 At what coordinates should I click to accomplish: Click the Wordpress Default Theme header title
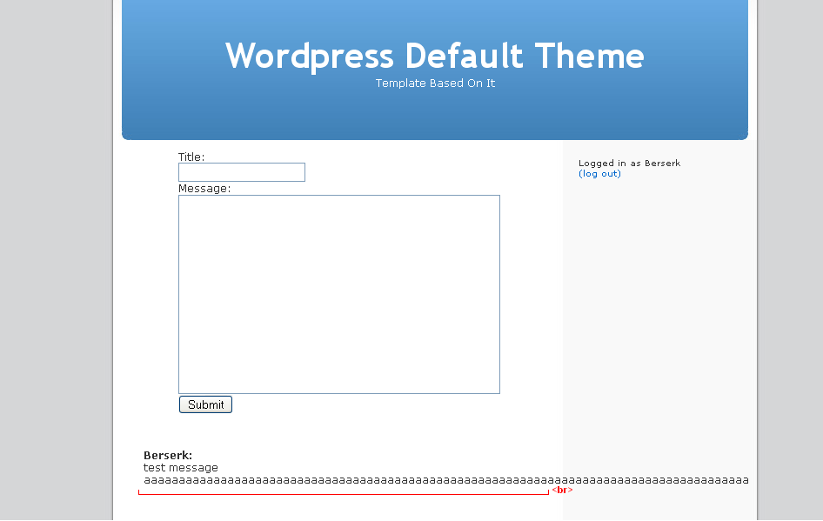click(435, 56)
